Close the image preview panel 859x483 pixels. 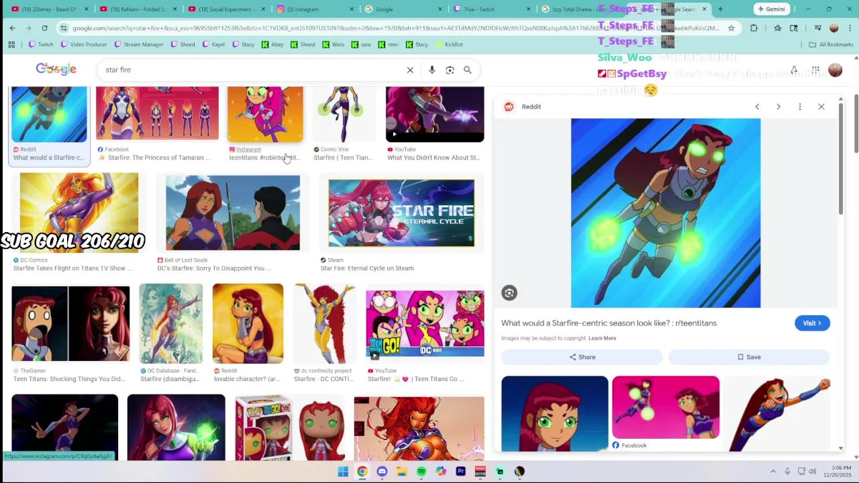[821, 107]
